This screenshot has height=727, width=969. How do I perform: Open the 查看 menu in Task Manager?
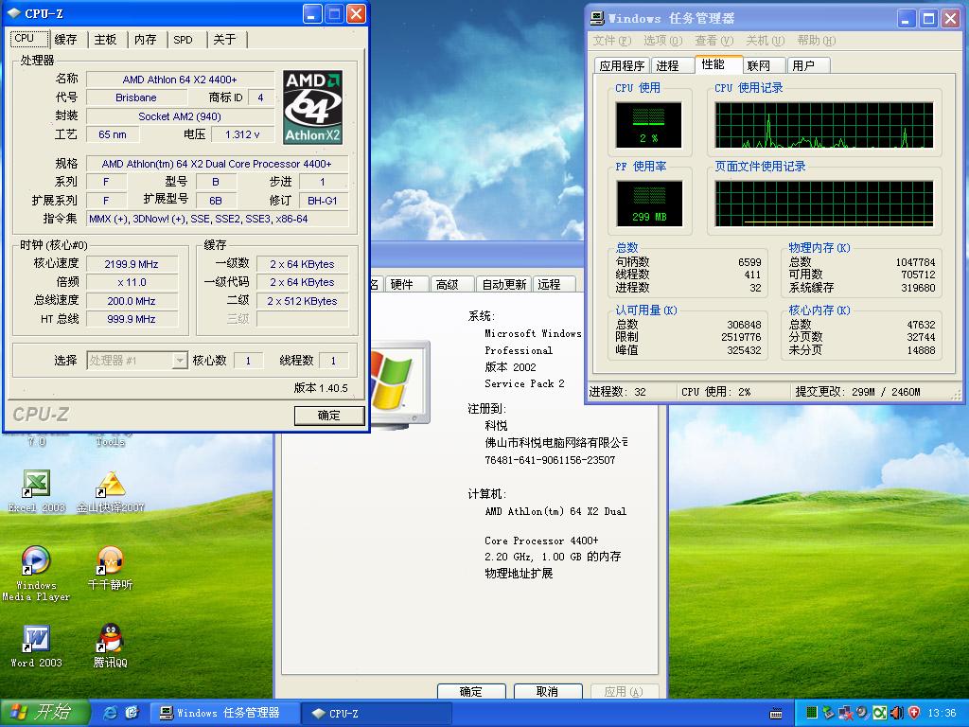coord(713,41)
